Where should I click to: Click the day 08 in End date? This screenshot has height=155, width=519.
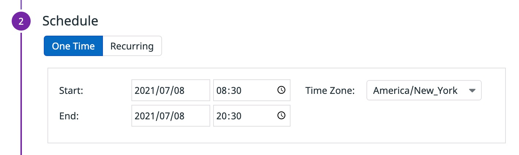pos(179,116)
